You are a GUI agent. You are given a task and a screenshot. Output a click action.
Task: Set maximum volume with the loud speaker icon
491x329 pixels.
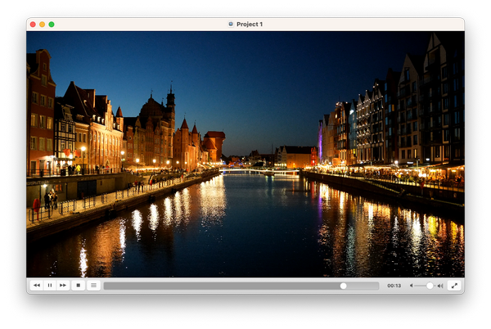(x=440, y=286)
